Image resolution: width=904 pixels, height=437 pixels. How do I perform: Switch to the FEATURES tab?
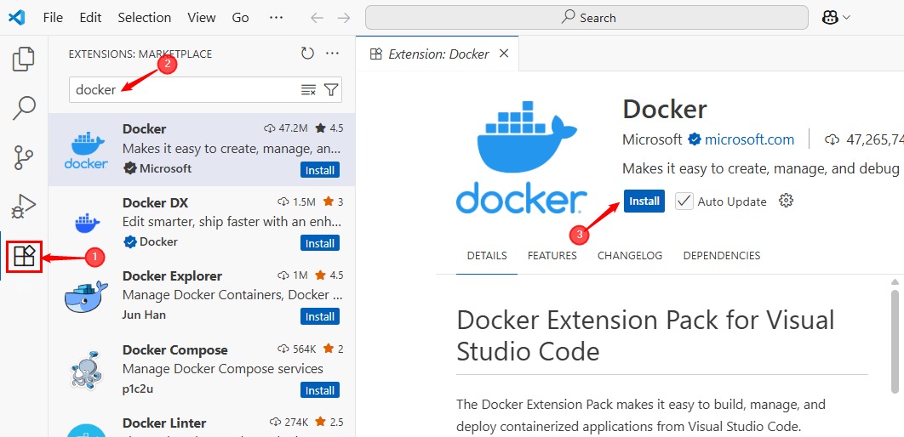pos(552,255)
